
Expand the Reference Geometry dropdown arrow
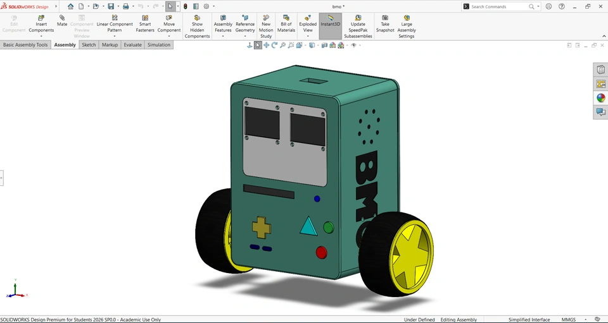[x=245, y=37]
